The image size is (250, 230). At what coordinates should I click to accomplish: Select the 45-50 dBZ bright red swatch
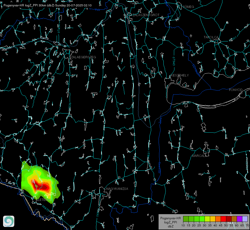click(223, 219)
